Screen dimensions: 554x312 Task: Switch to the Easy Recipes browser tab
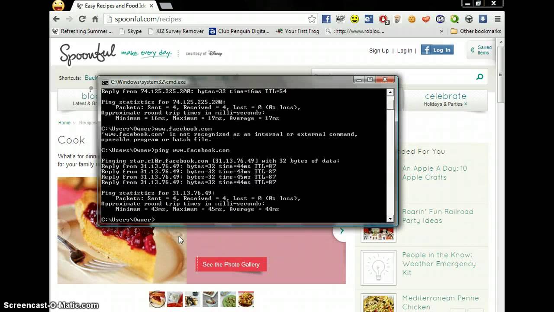(115, 6)
